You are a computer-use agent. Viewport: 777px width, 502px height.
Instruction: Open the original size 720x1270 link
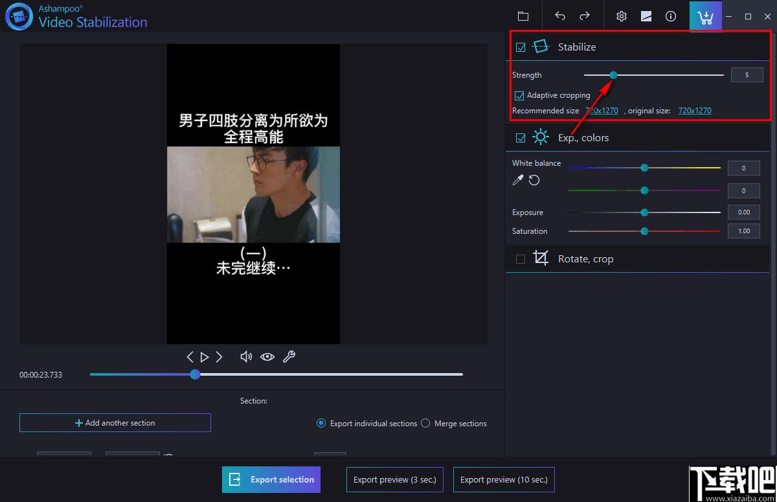[695, 111]
